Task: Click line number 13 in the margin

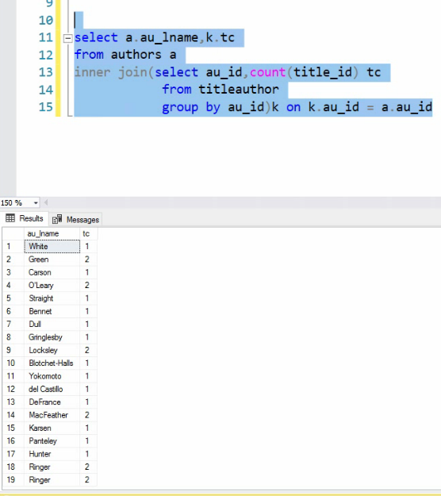Action: click(x=45, y=72)
